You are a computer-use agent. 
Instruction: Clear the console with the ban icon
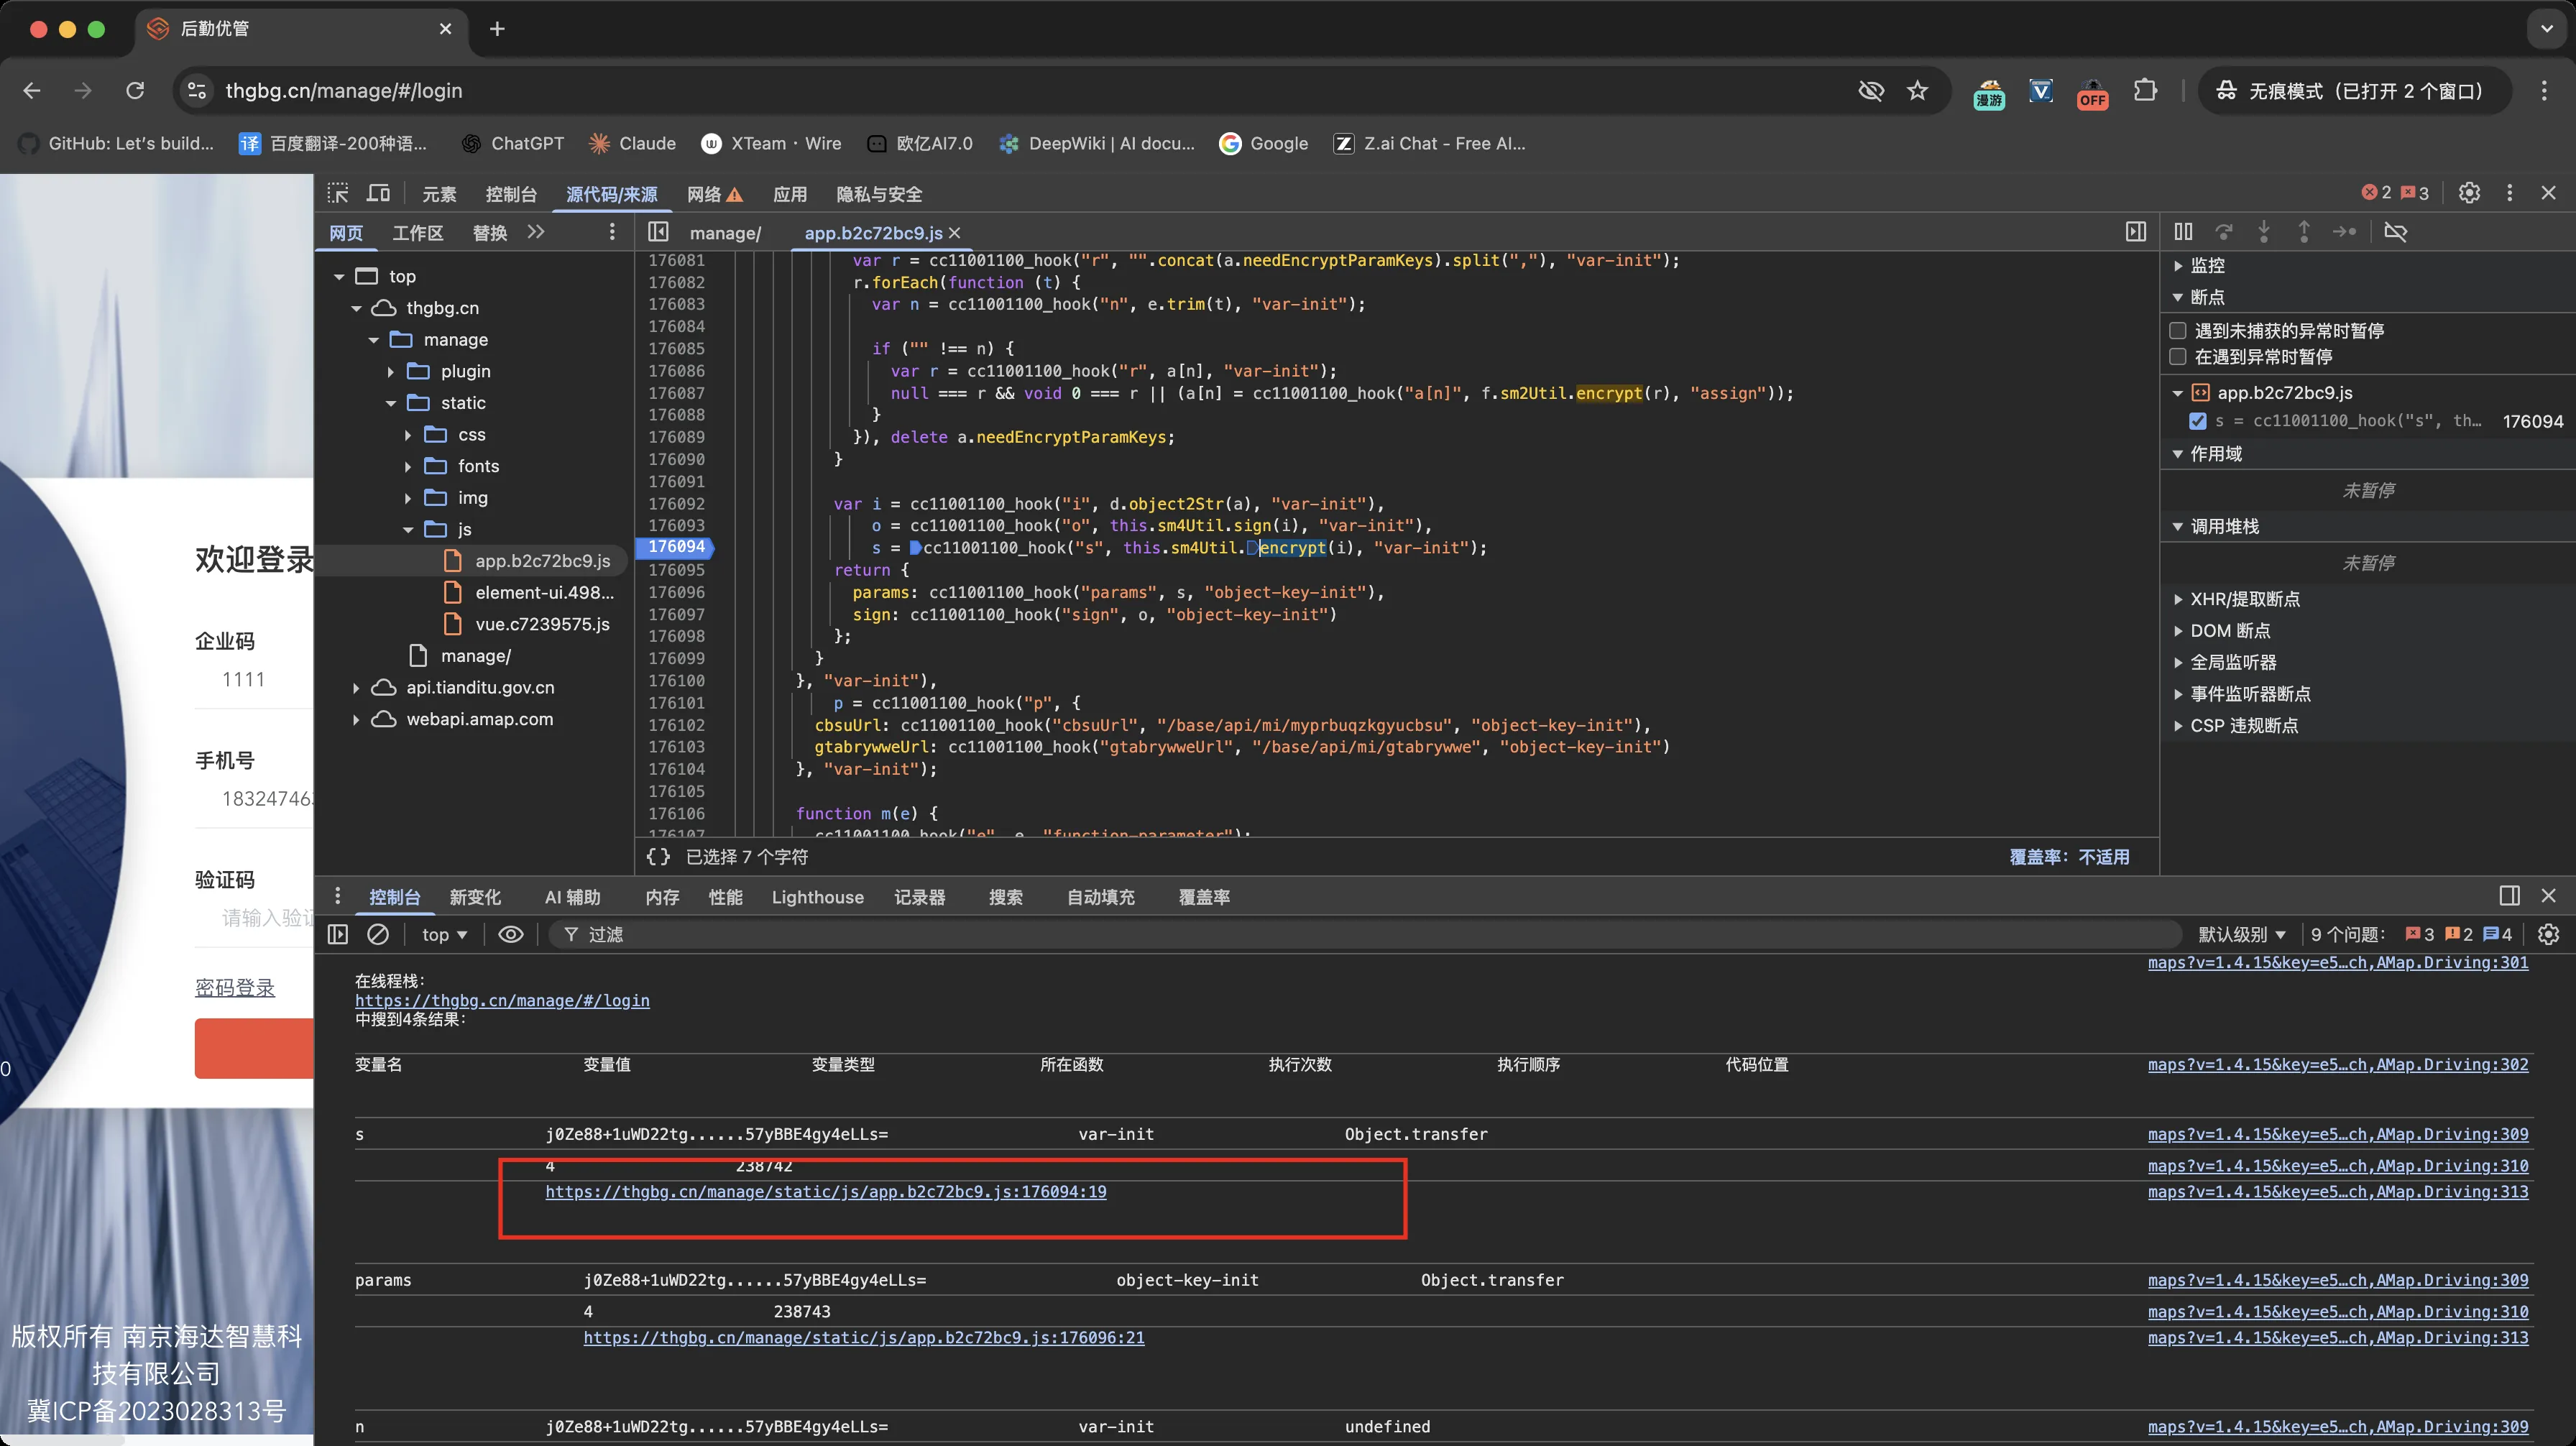tap(378, 934)
